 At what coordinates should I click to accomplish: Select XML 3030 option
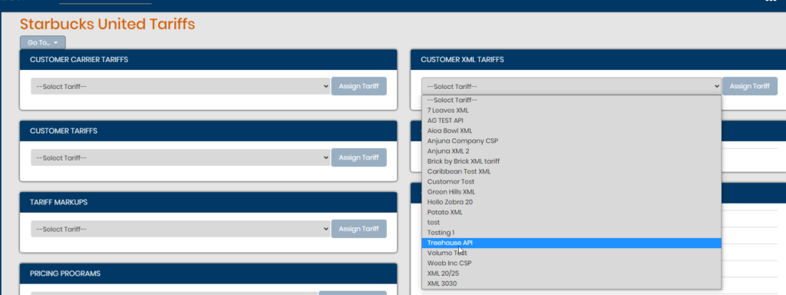coord(571,283)
